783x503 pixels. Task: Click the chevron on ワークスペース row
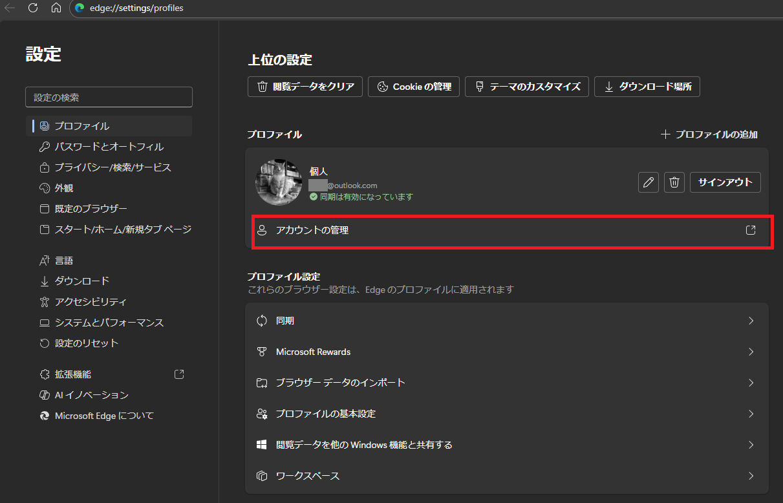[x=751, y=476]
